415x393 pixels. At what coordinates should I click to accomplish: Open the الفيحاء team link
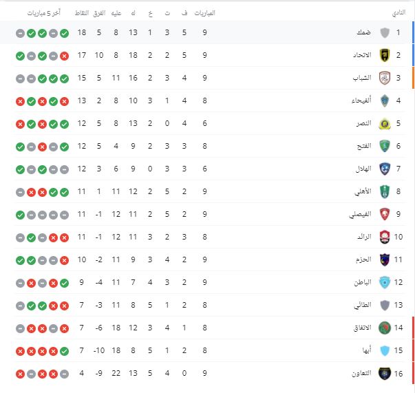[x=361, y=100]
